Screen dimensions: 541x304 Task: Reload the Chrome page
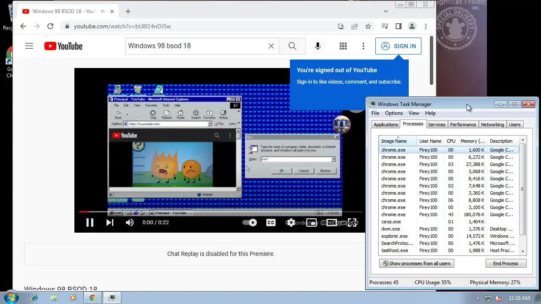tap(50, 26)
